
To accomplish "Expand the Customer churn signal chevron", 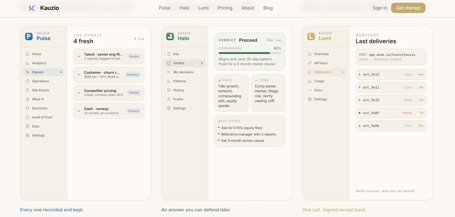I will [x=79, y=75].
